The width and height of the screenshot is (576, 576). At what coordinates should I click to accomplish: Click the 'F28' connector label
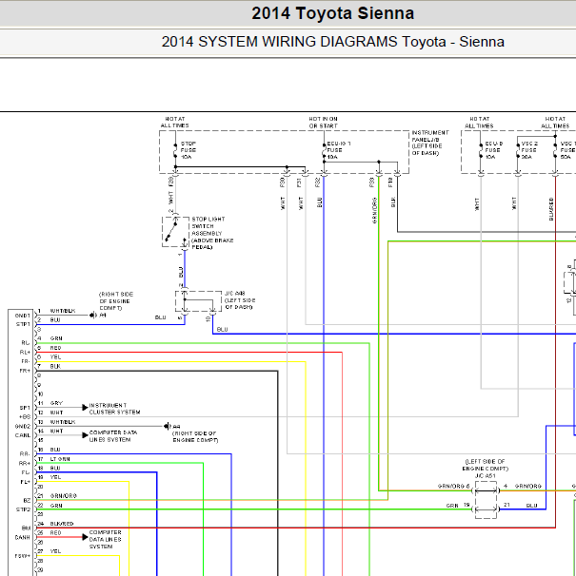(170, 182)
